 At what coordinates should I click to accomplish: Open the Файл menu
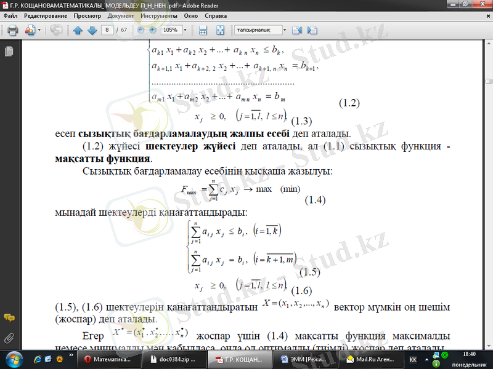click(10, 16)
